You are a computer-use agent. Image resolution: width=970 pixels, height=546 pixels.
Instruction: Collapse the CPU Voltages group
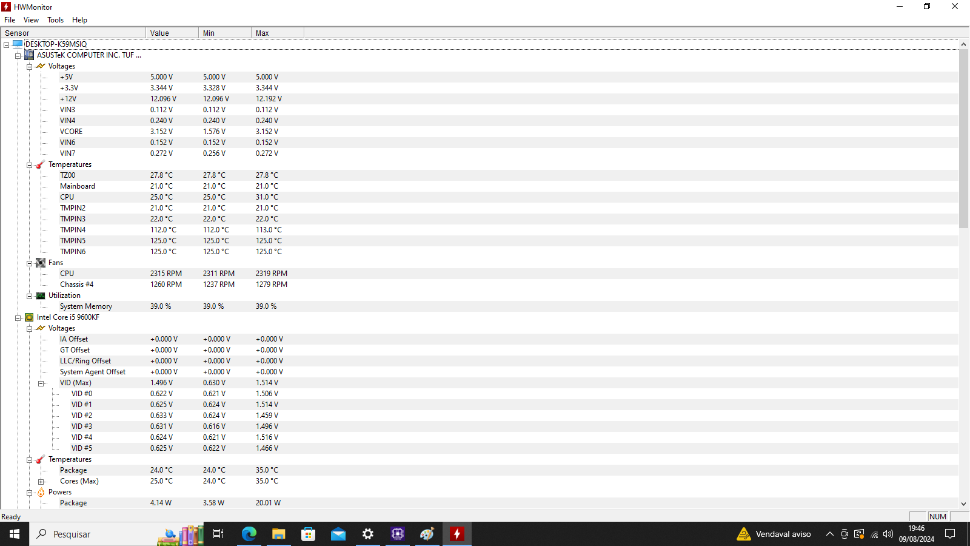click(29, 329)
